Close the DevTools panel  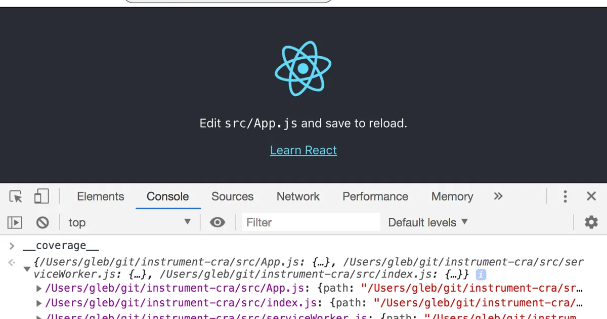591,196
